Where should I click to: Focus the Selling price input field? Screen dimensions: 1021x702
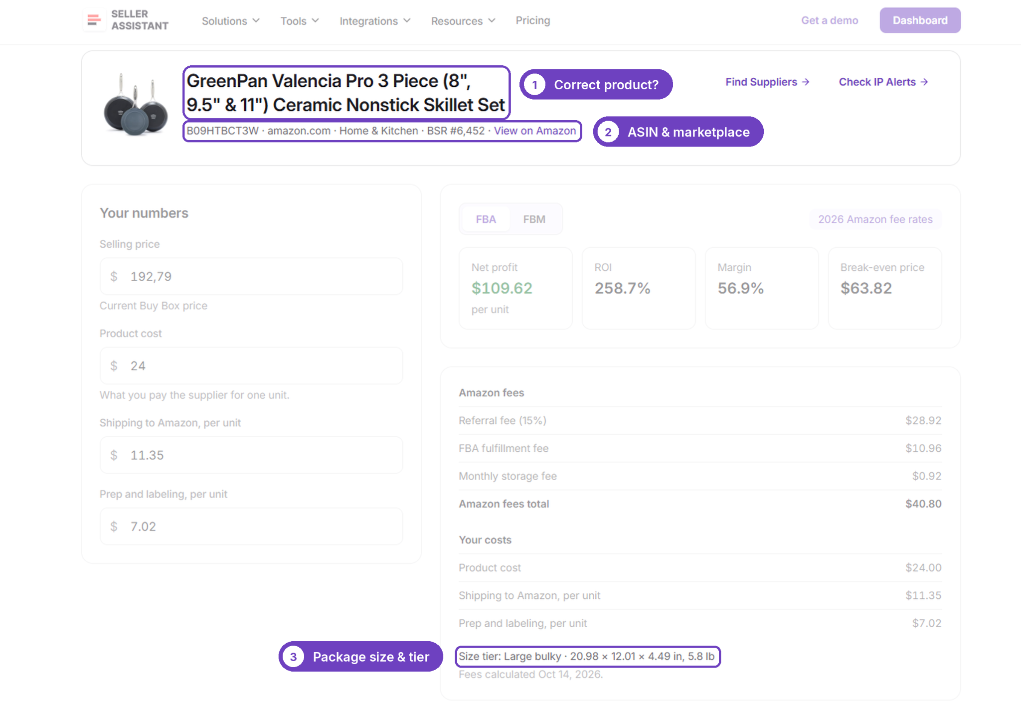point(251,276)
